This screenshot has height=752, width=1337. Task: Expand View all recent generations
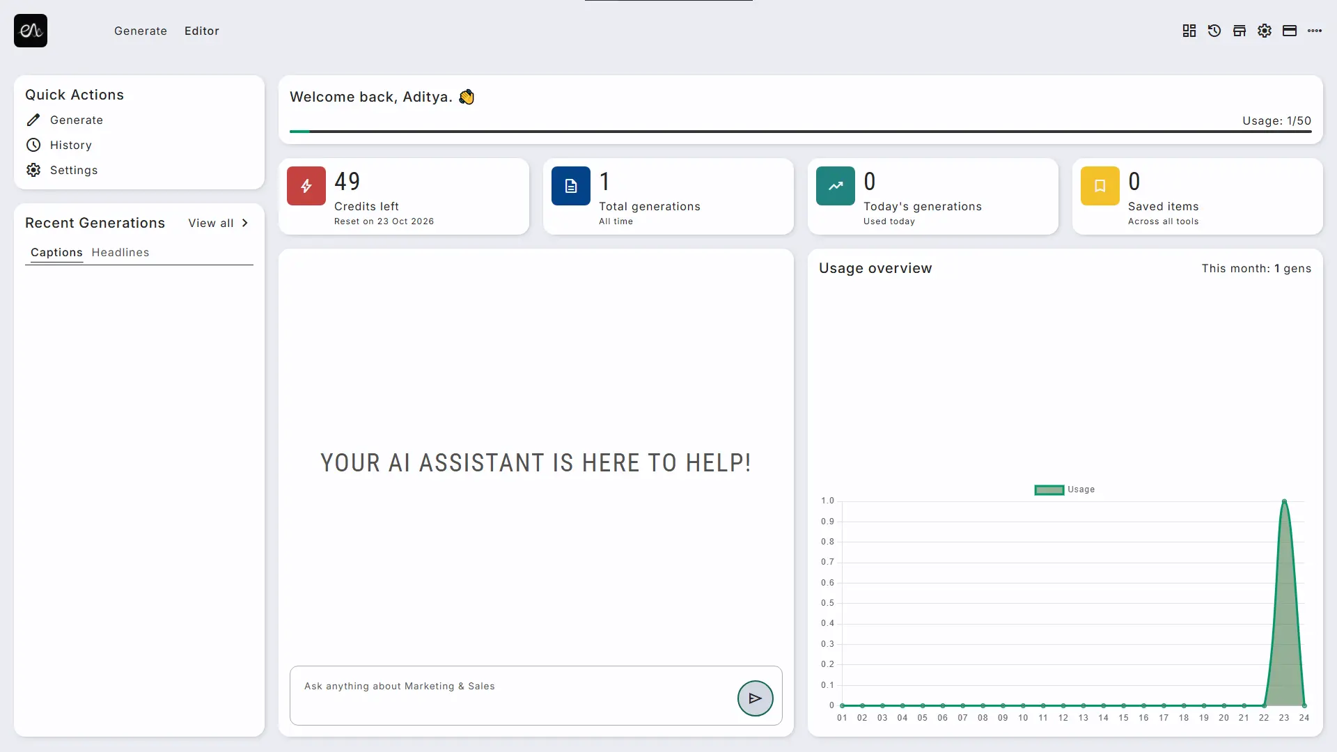[x=218, y=223]
